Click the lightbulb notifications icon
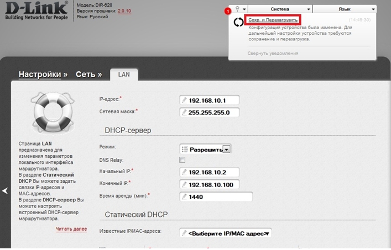Viewport: 391px width, 250px height. pyautogui.click(x=237, y=9)
